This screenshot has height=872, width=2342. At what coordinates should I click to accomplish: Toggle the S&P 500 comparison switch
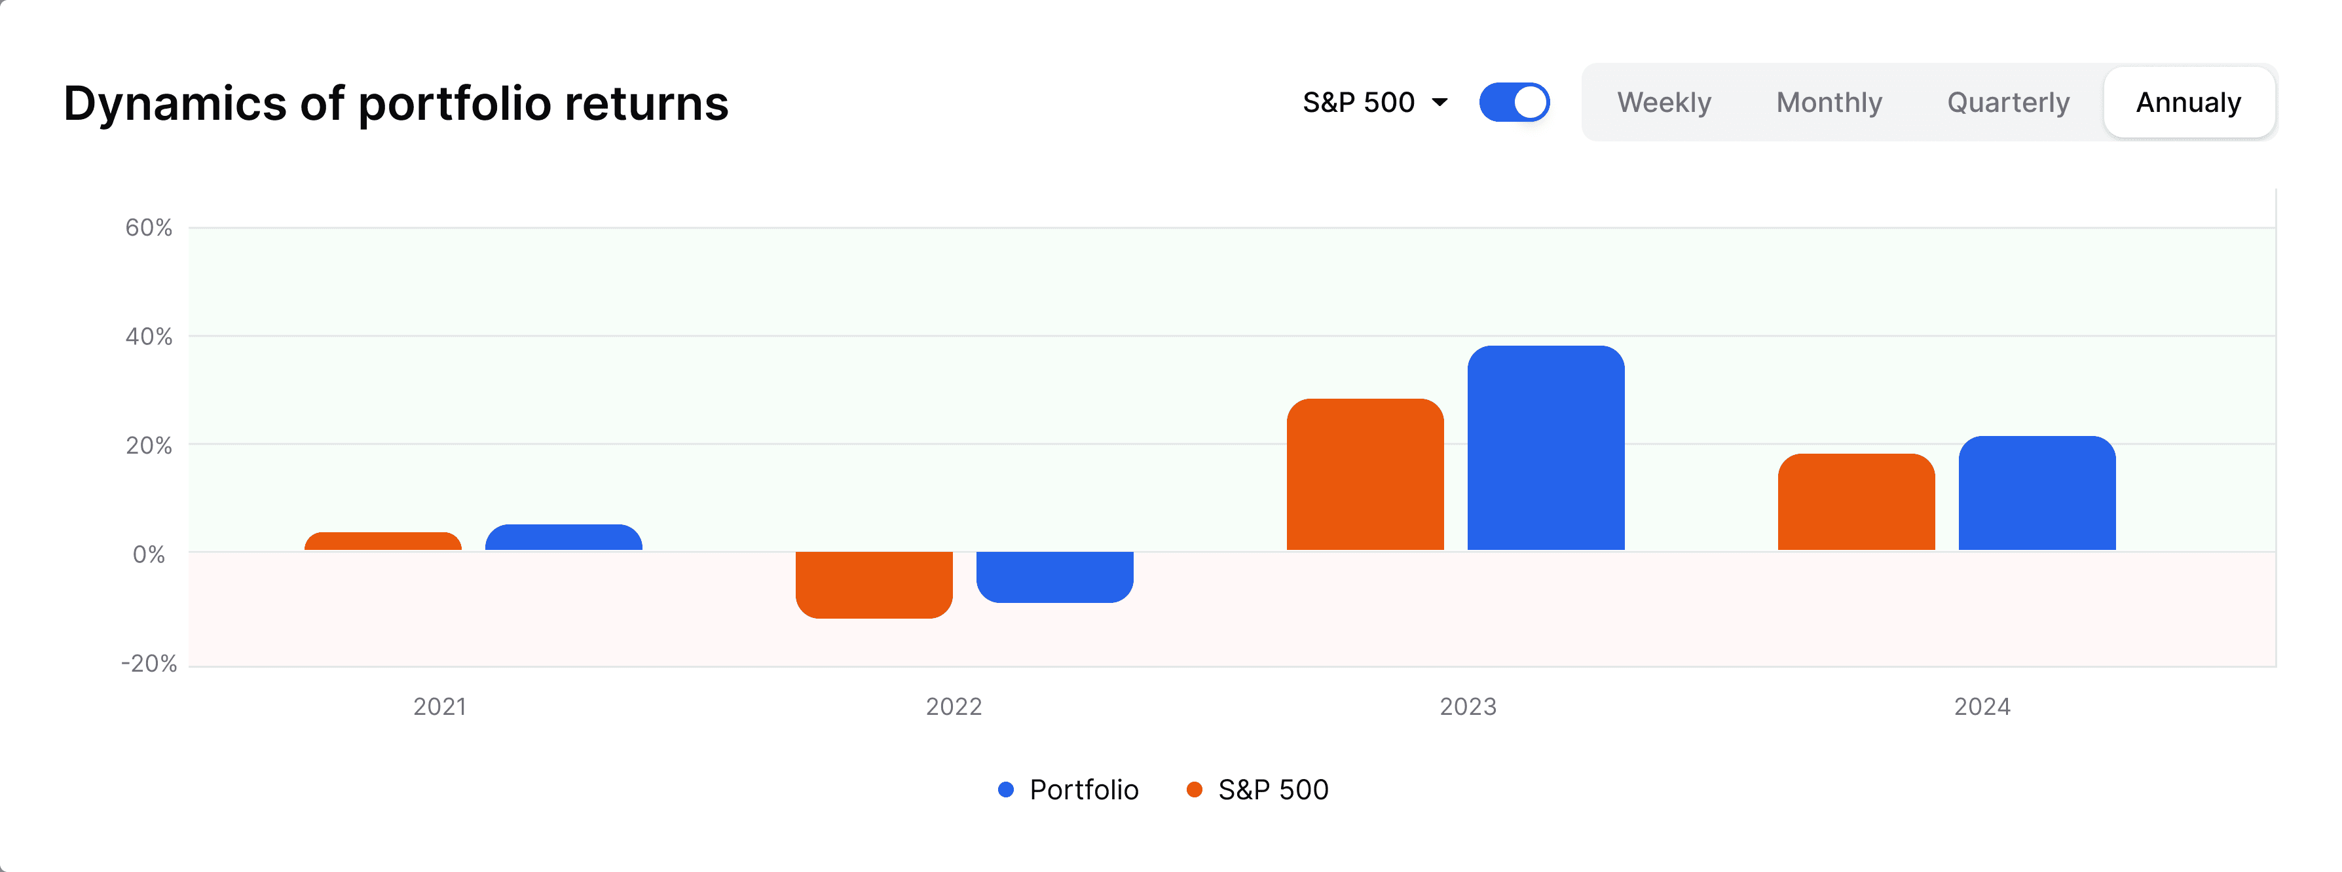coord(1514,101)
